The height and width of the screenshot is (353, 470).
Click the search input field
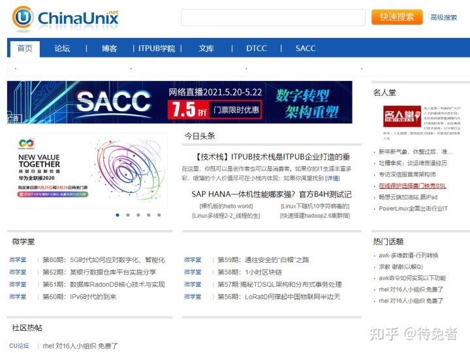[273, 18]
